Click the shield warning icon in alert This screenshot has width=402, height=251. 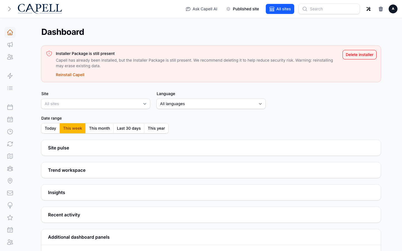pos(49,54)
